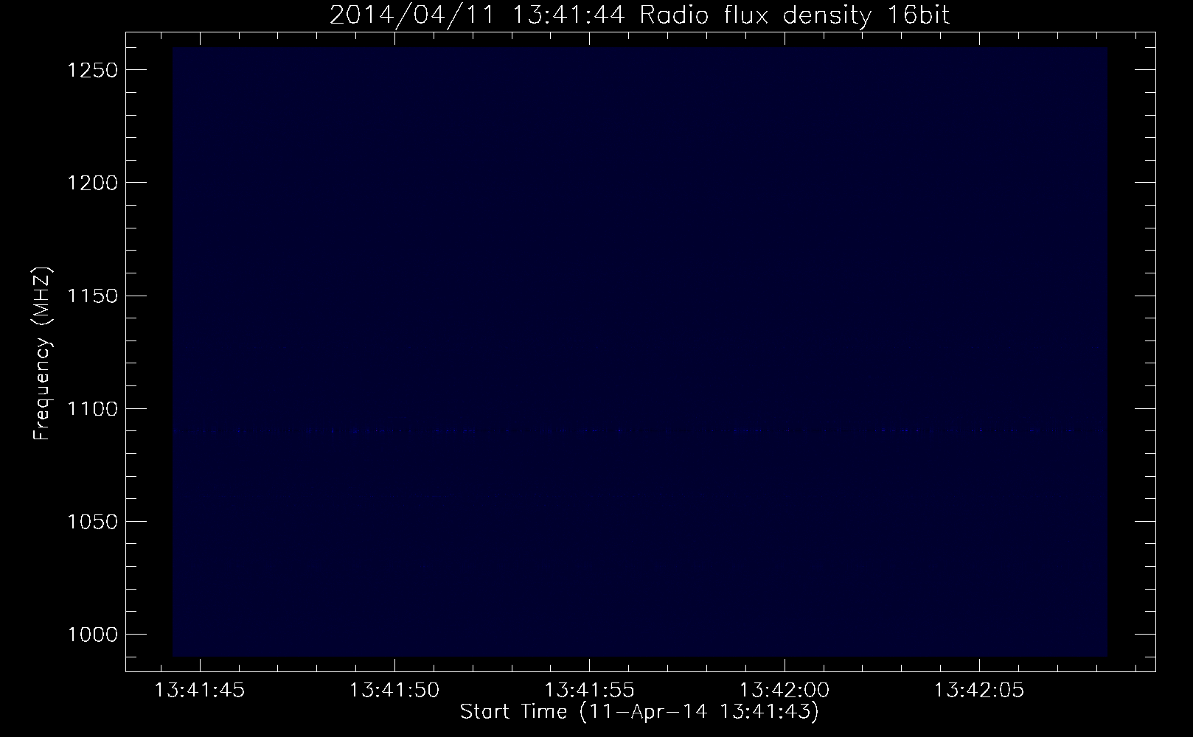Select the 1100 frequency tick label
The image size is (1193, 737).
pos(92,409)
